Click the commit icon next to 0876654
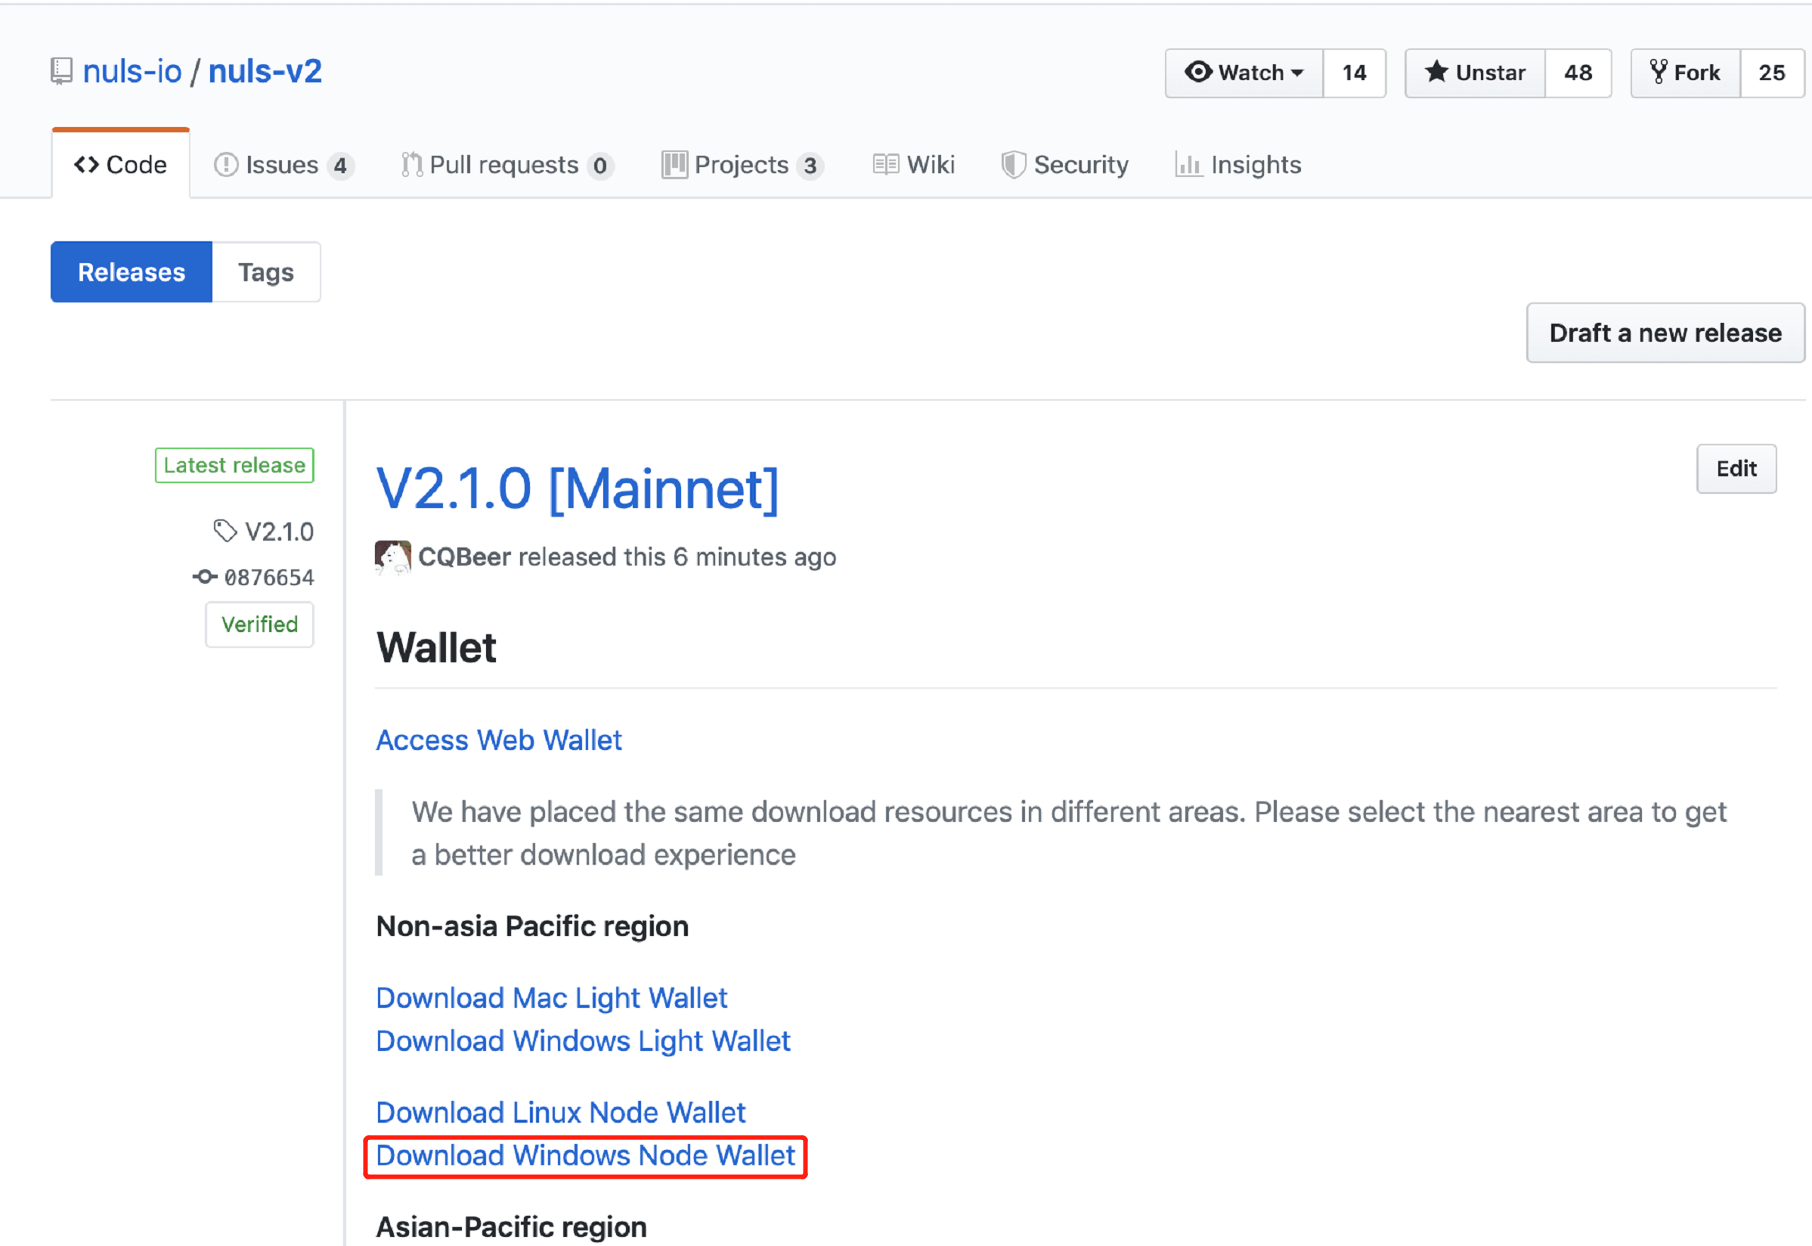Screen dimensions: 1812x1246 click(x=204, y=577)
